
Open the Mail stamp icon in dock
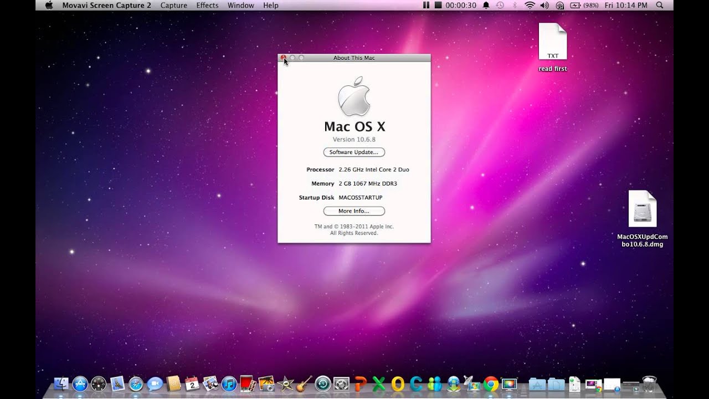point(117,383)
